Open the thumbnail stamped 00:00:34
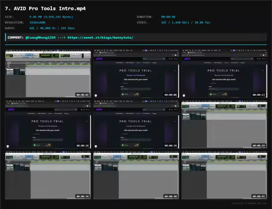This screenshot has width=272, height=209. tap(48, 175)
